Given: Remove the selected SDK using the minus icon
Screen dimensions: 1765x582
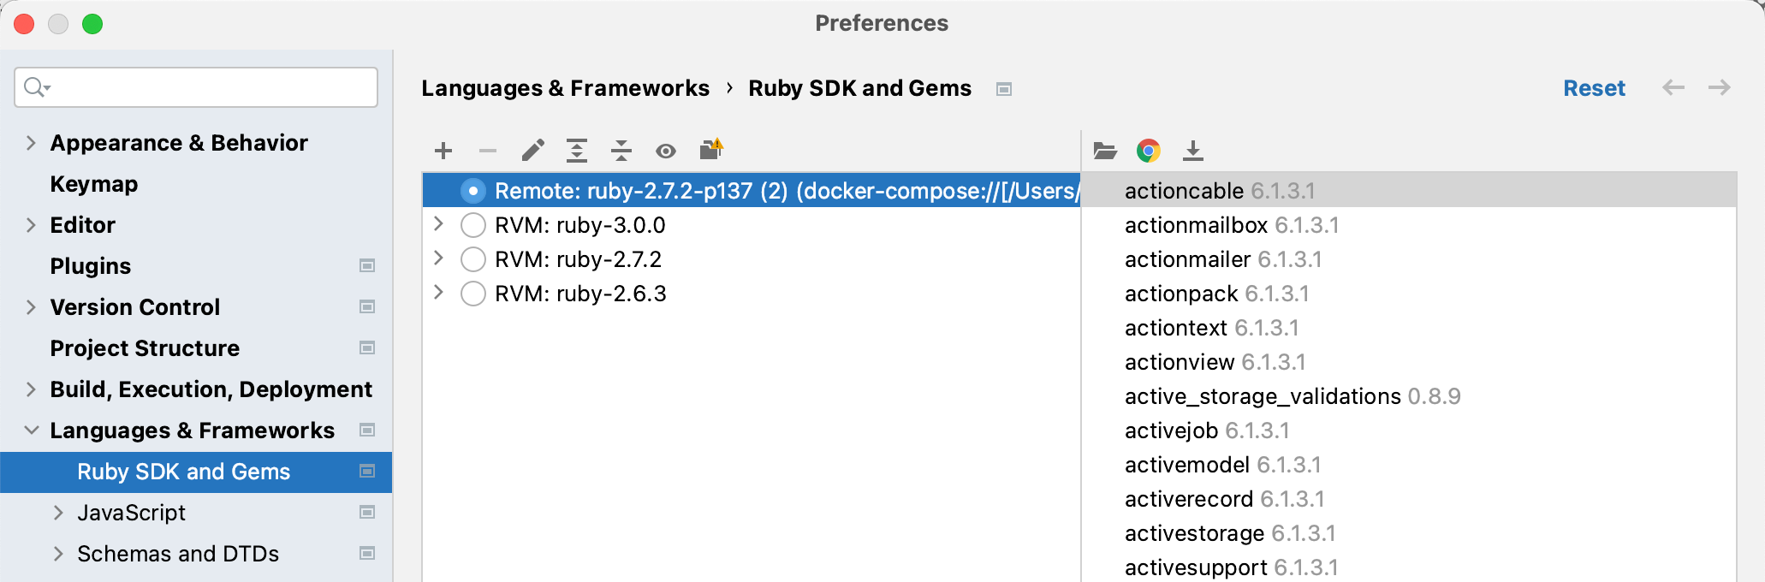Looking at the screenshot, I should (x=488, y=150).
